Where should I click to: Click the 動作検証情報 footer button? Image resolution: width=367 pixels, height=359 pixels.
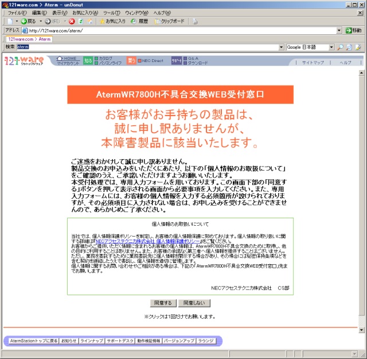149,341
